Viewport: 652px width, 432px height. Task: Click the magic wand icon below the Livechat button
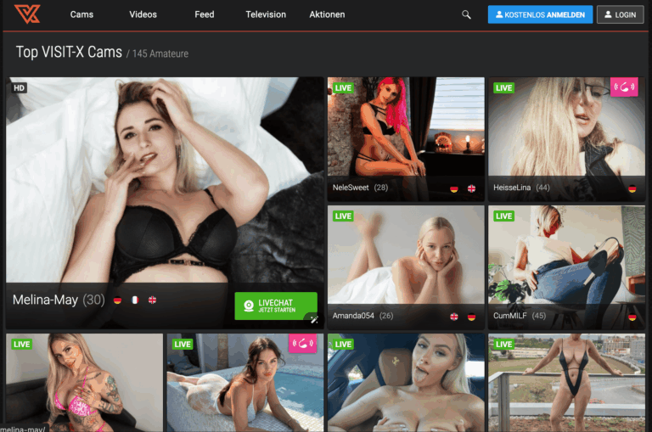pyautogui.click(x=313, y=319)
